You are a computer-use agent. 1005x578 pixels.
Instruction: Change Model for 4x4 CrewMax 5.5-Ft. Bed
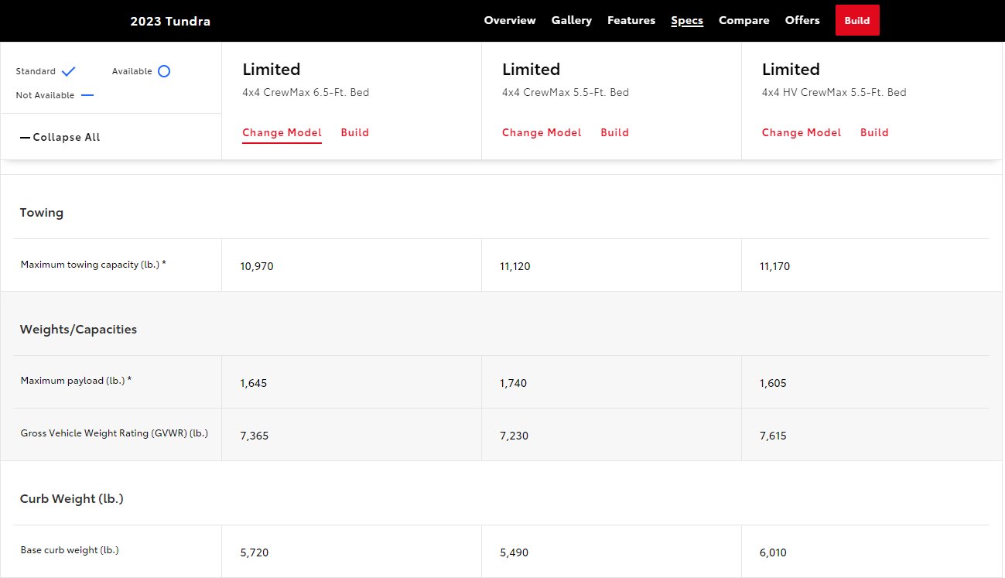tap(542, 132)
